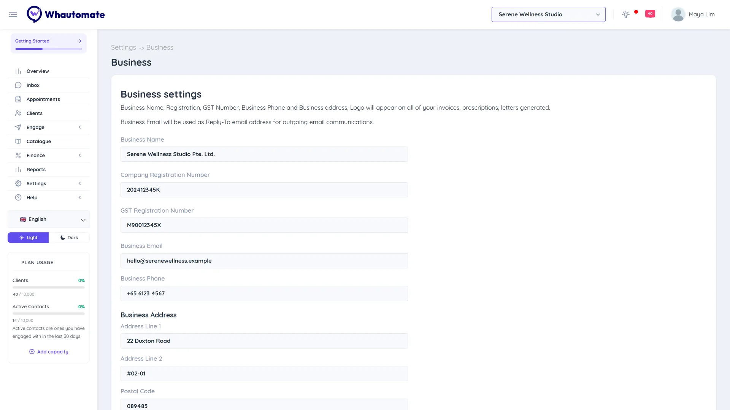
Task: Click the Catalogue book icon
Action: coord(18,142)
